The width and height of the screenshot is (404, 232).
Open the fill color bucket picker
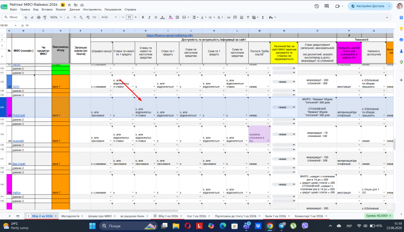(170, 17)
